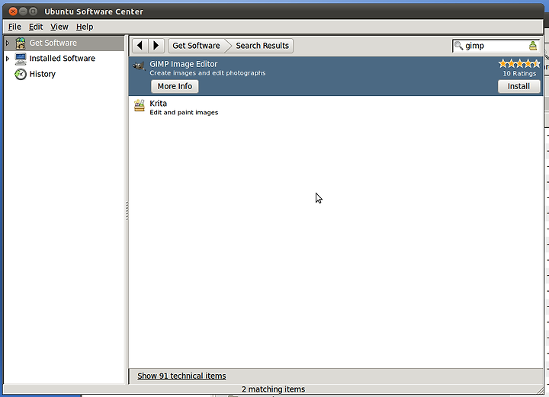This screenshot has width=549, height=397.
Task: Install GIMP Image Editor
Action: (519, 86)
